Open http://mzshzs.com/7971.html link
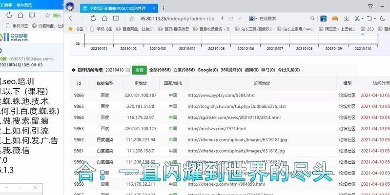This screenshot has height=195, width=390. (x=217, y=129)
